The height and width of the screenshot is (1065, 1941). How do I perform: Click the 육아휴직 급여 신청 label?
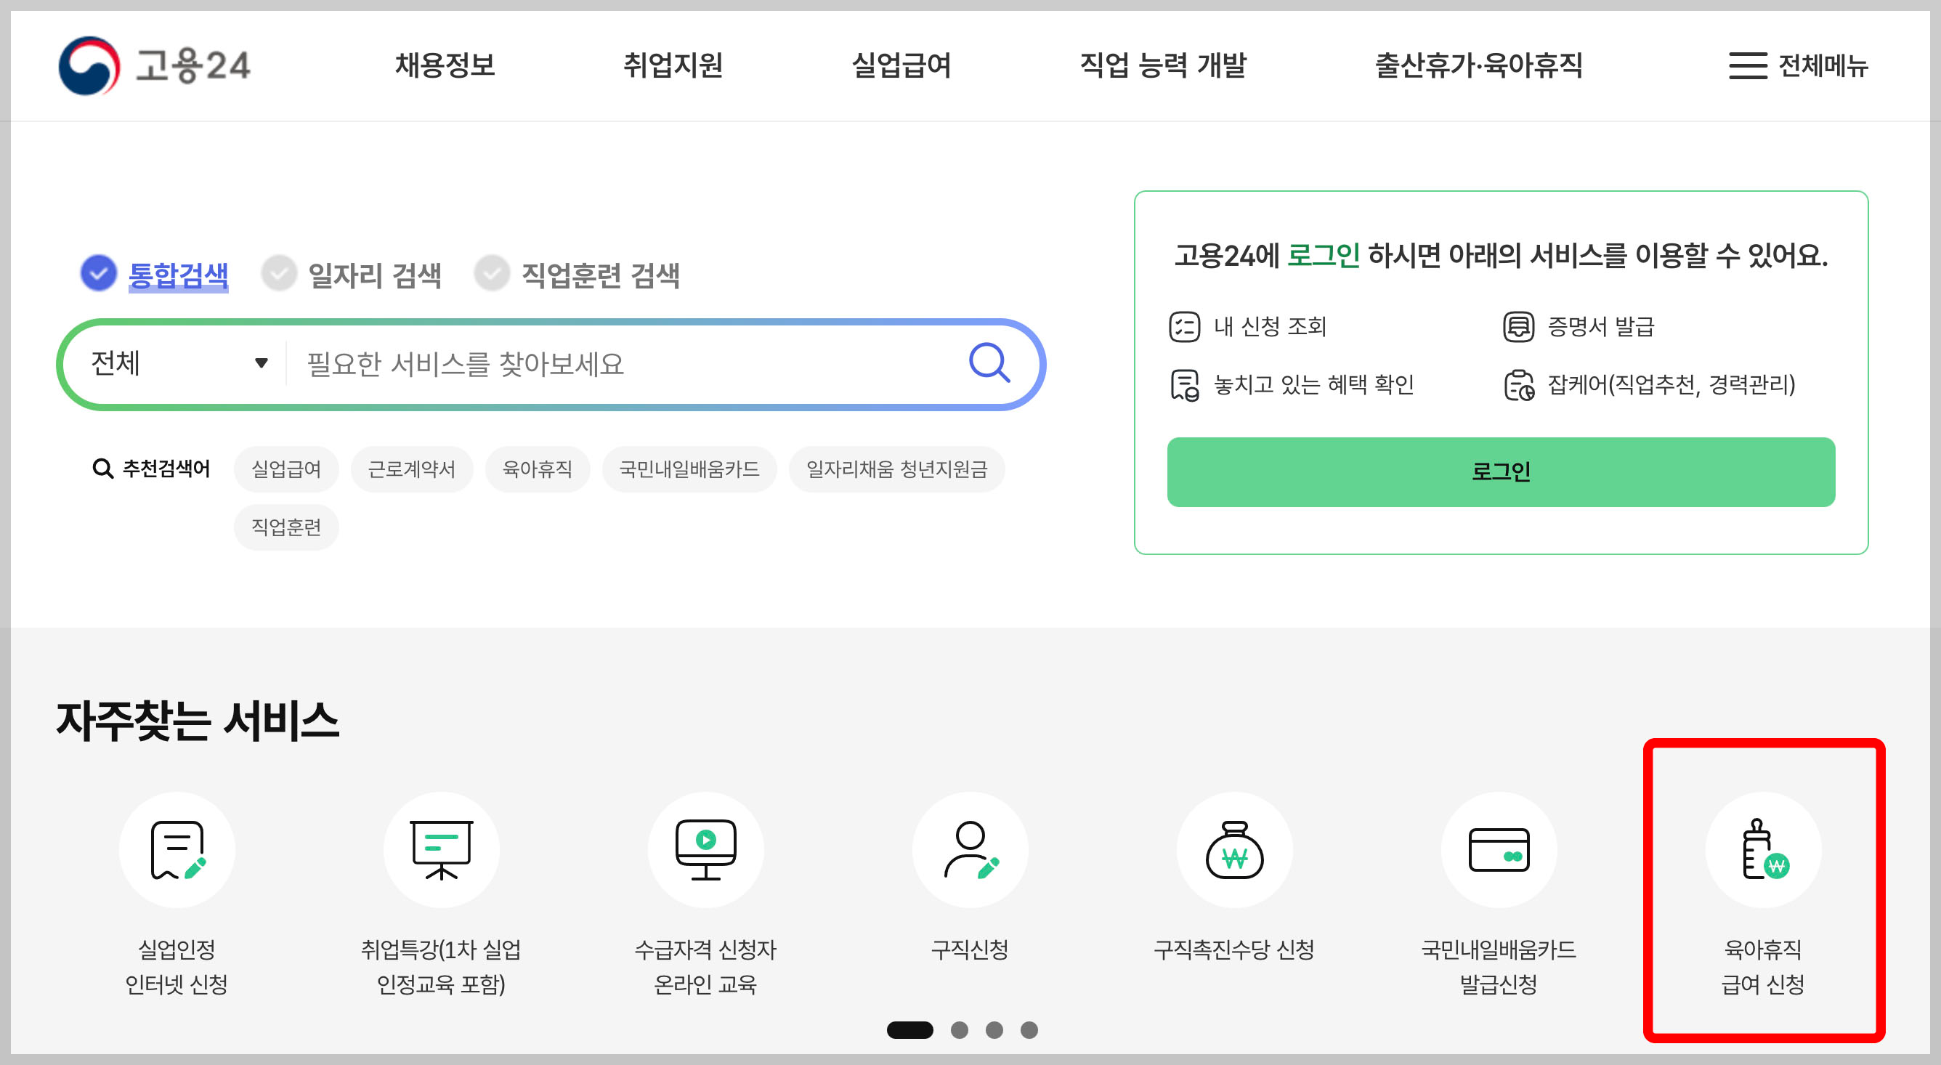point(1763,966)
